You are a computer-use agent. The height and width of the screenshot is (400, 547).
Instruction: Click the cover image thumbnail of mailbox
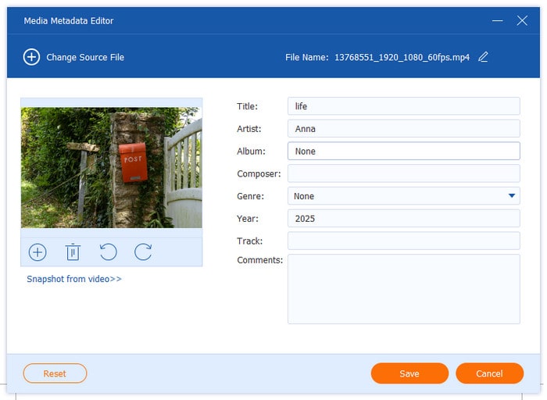pos(111,167)
